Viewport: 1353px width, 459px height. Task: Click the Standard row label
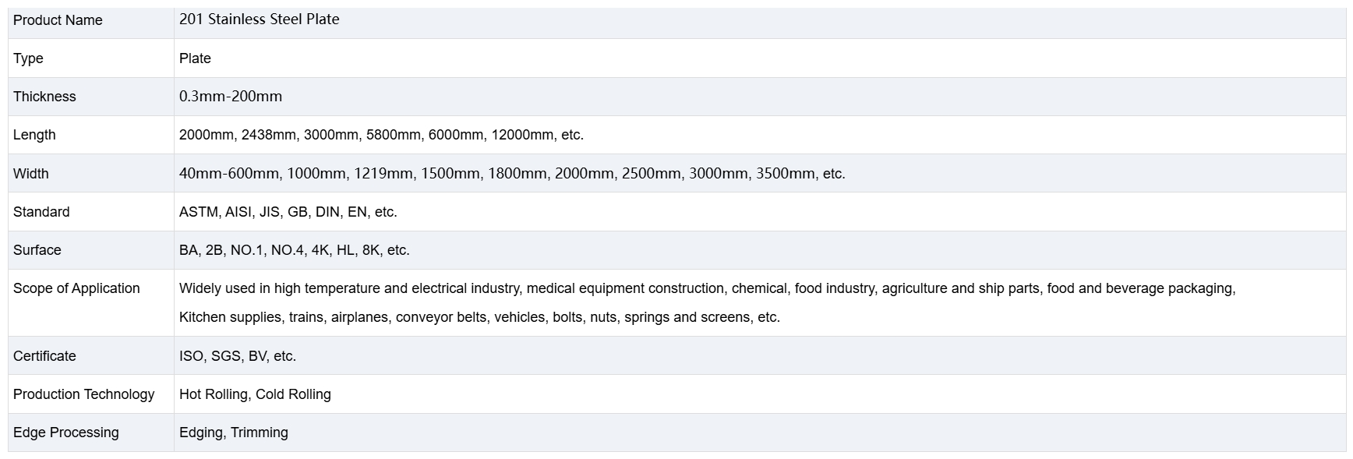pos(41,212)
